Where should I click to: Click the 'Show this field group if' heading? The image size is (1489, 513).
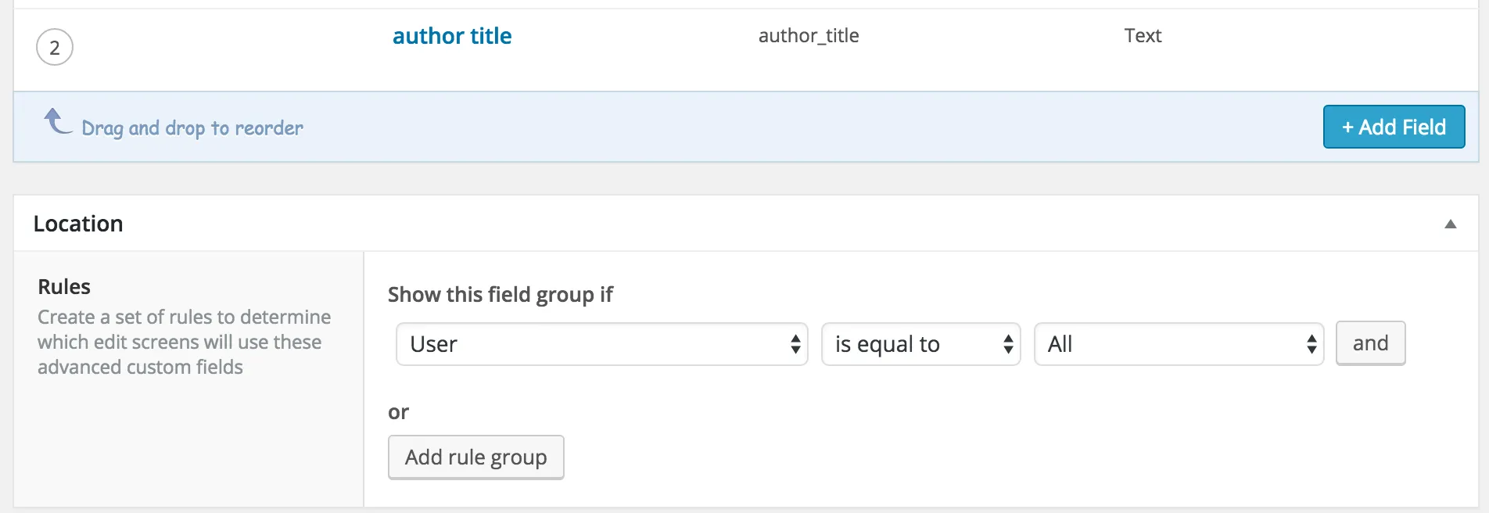pos(501,295)
